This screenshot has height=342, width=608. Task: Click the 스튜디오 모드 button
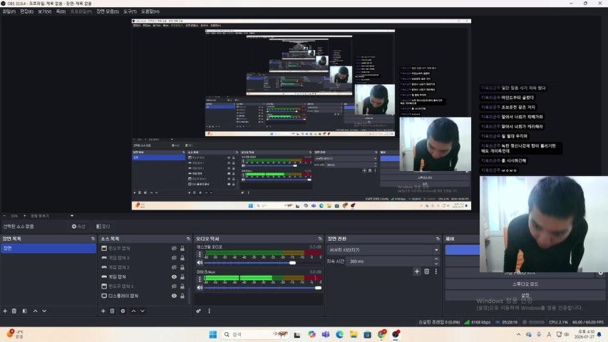(x=525, y=284)
